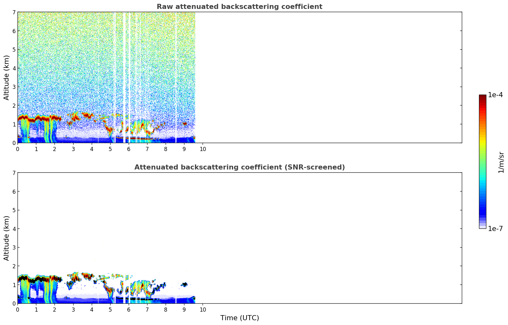508x325 pixels.
Task: Click altitude tick "4" of the raw plot
Action: point(14,68)
